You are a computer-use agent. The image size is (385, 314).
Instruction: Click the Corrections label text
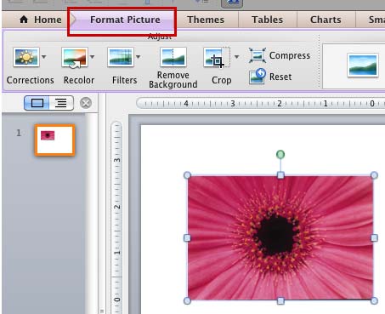click(30, 80)
